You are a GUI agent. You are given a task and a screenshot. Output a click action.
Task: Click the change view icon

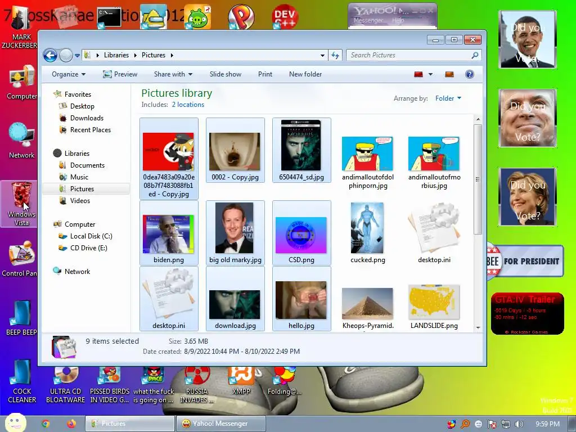(418, 74)
